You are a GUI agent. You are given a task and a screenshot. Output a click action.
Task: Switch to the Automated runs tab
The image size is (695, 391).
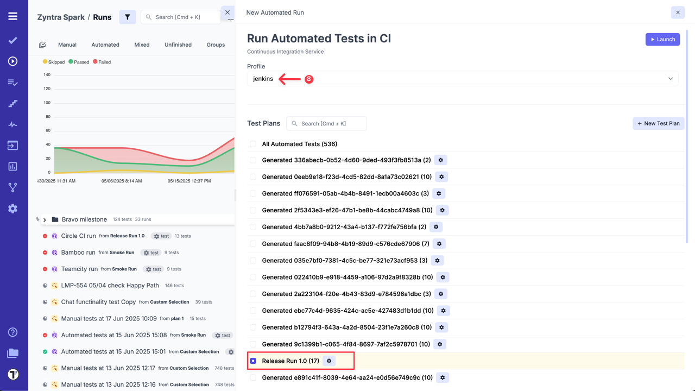coord(105,45)
